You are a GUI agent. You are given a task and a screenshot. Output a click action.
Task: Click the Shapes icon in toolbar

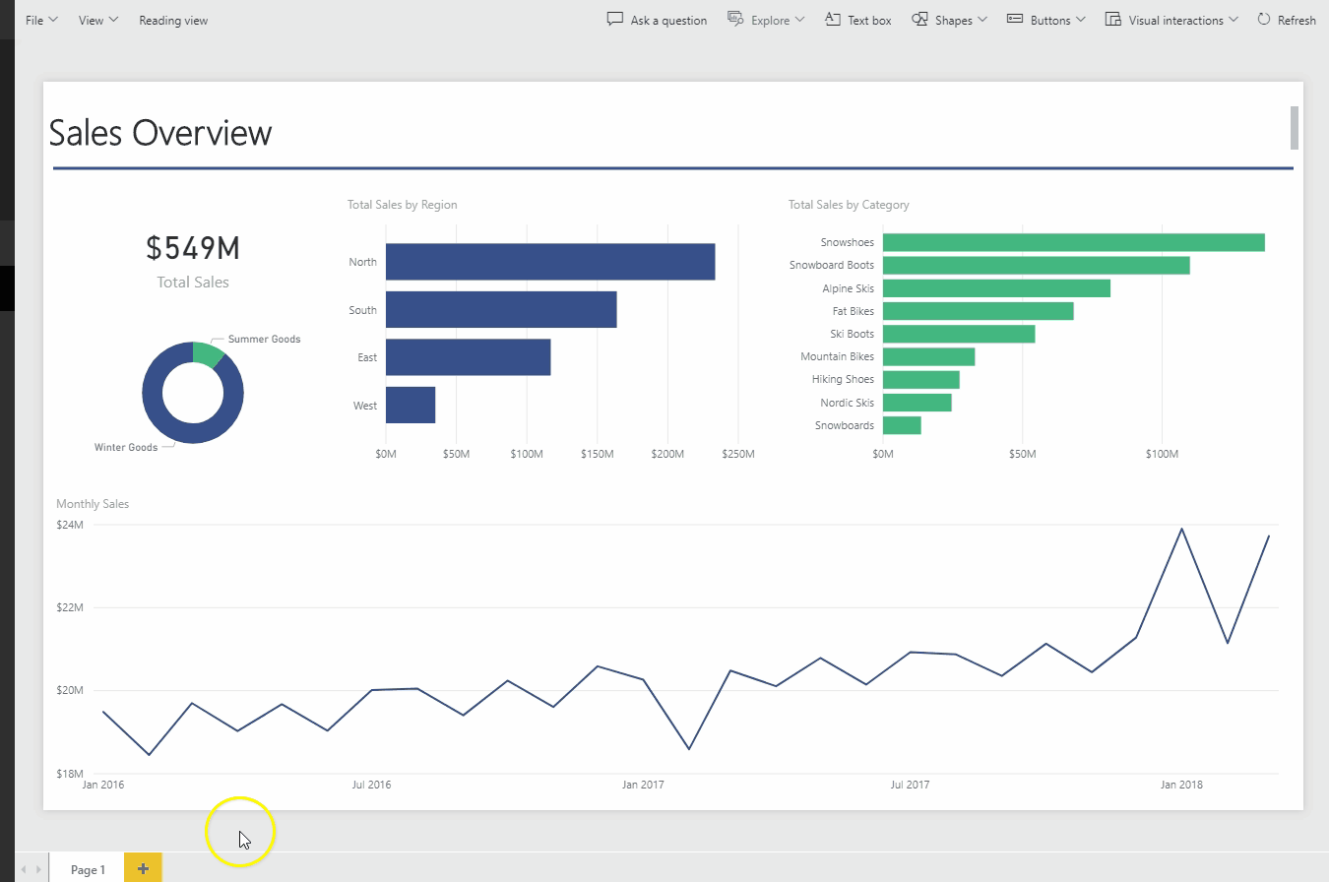pyautogui.click(x=919, y=19)
